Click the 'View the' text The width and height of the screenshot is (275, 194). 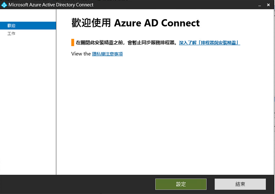click(x=81, y=54)
